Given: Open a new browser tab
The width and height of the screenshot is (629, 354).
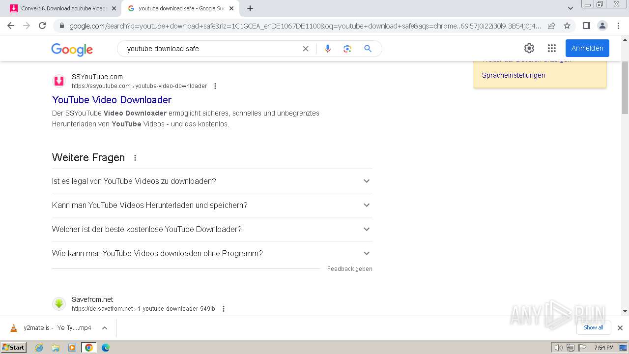Looking at the screenshot, I should [250, 8].
